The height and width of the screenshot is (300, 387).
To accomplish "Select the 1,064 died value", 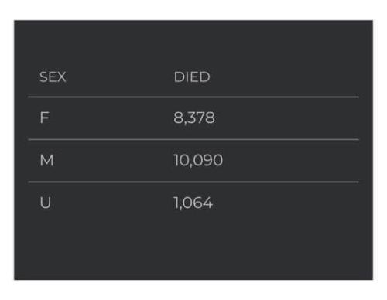I will [193, 203].
